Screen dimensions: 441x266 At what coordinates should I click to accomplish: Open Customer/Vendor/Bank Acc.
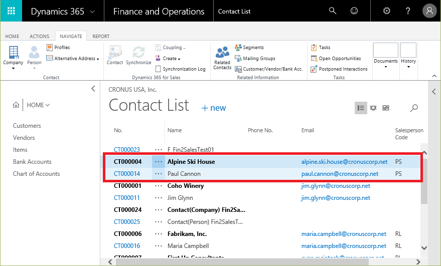[x=268, y=69]
